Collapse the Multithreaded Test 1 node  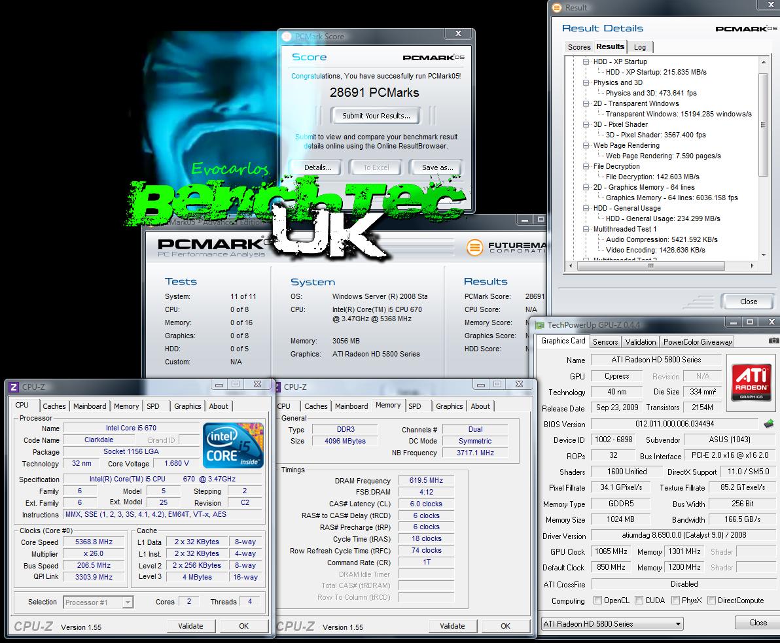586,229
